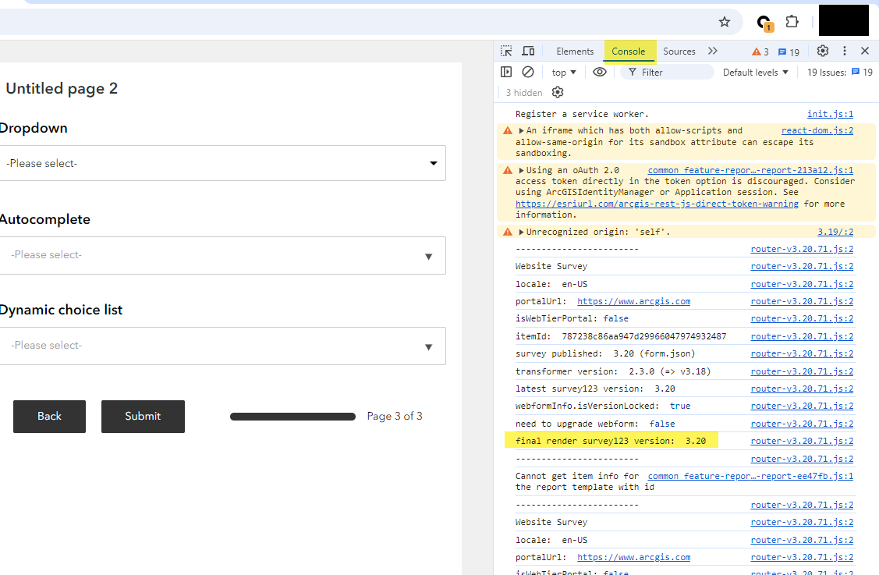Click the bookmark star in address bar

725,22
